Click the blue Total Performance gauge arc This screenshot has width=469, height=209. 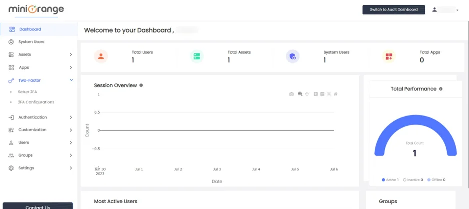416,119
